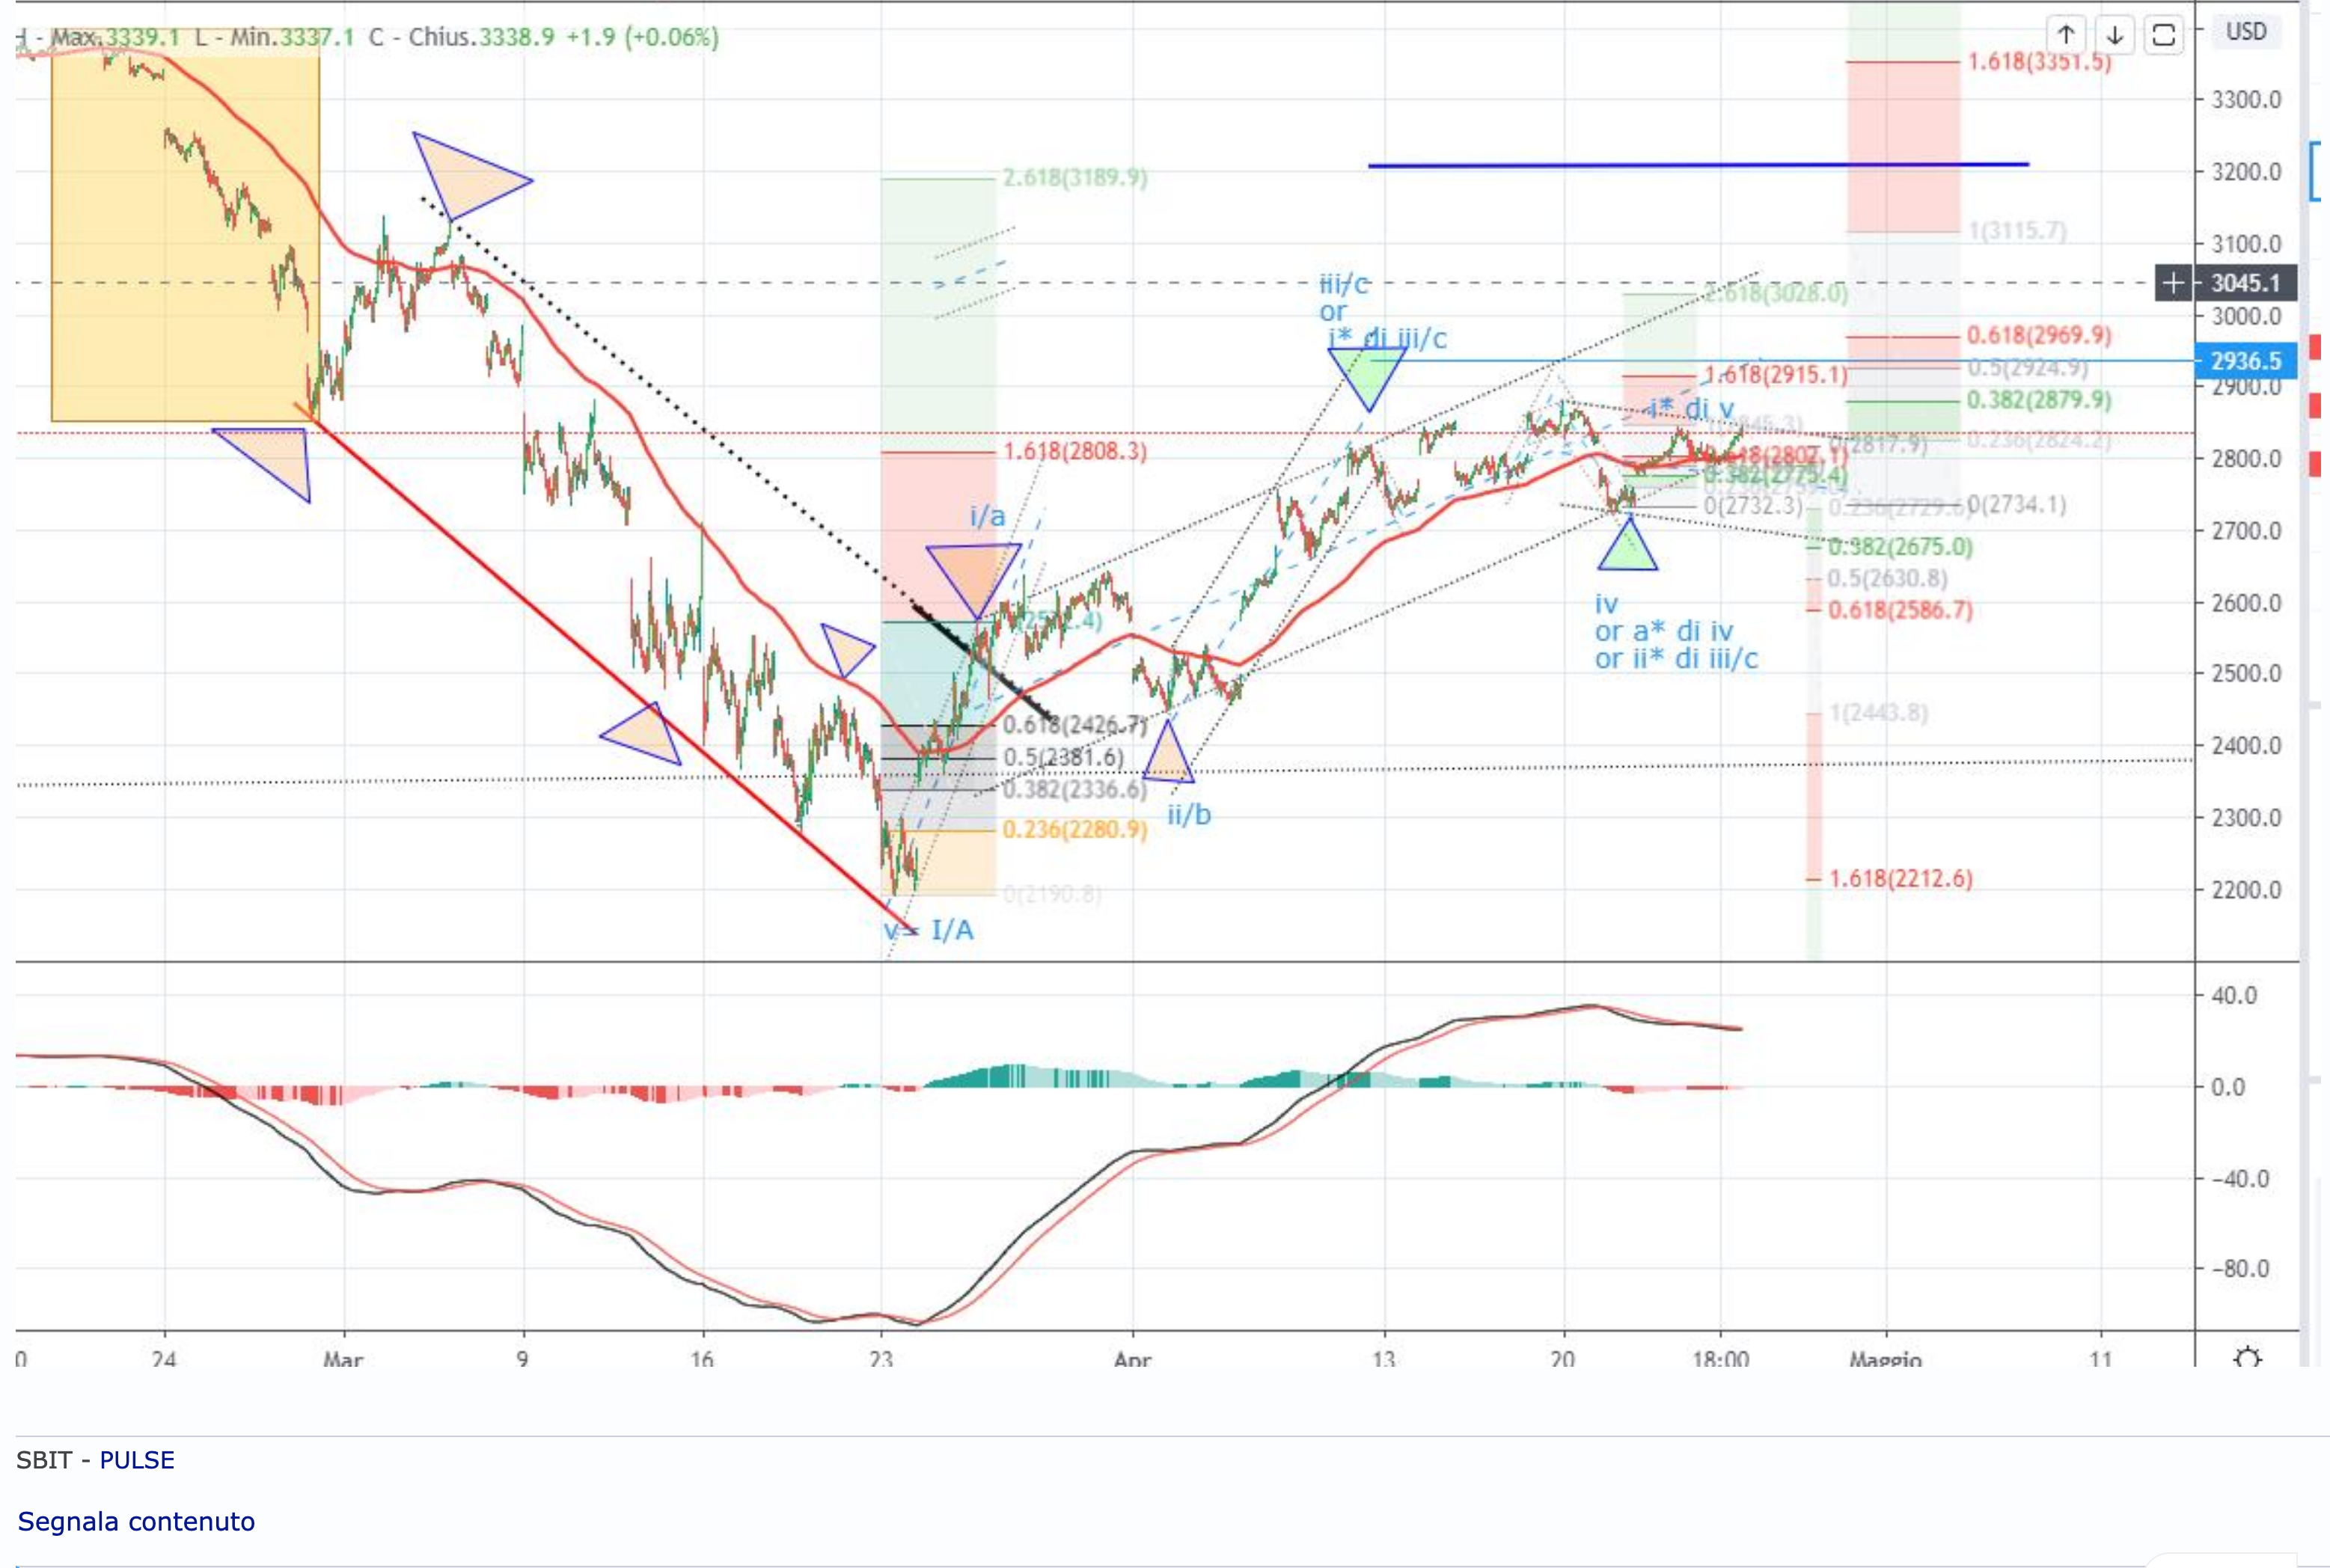Click the 3300.0 price scale label
Screen dimensions: 2330x1568
(x=2246, y=100)
